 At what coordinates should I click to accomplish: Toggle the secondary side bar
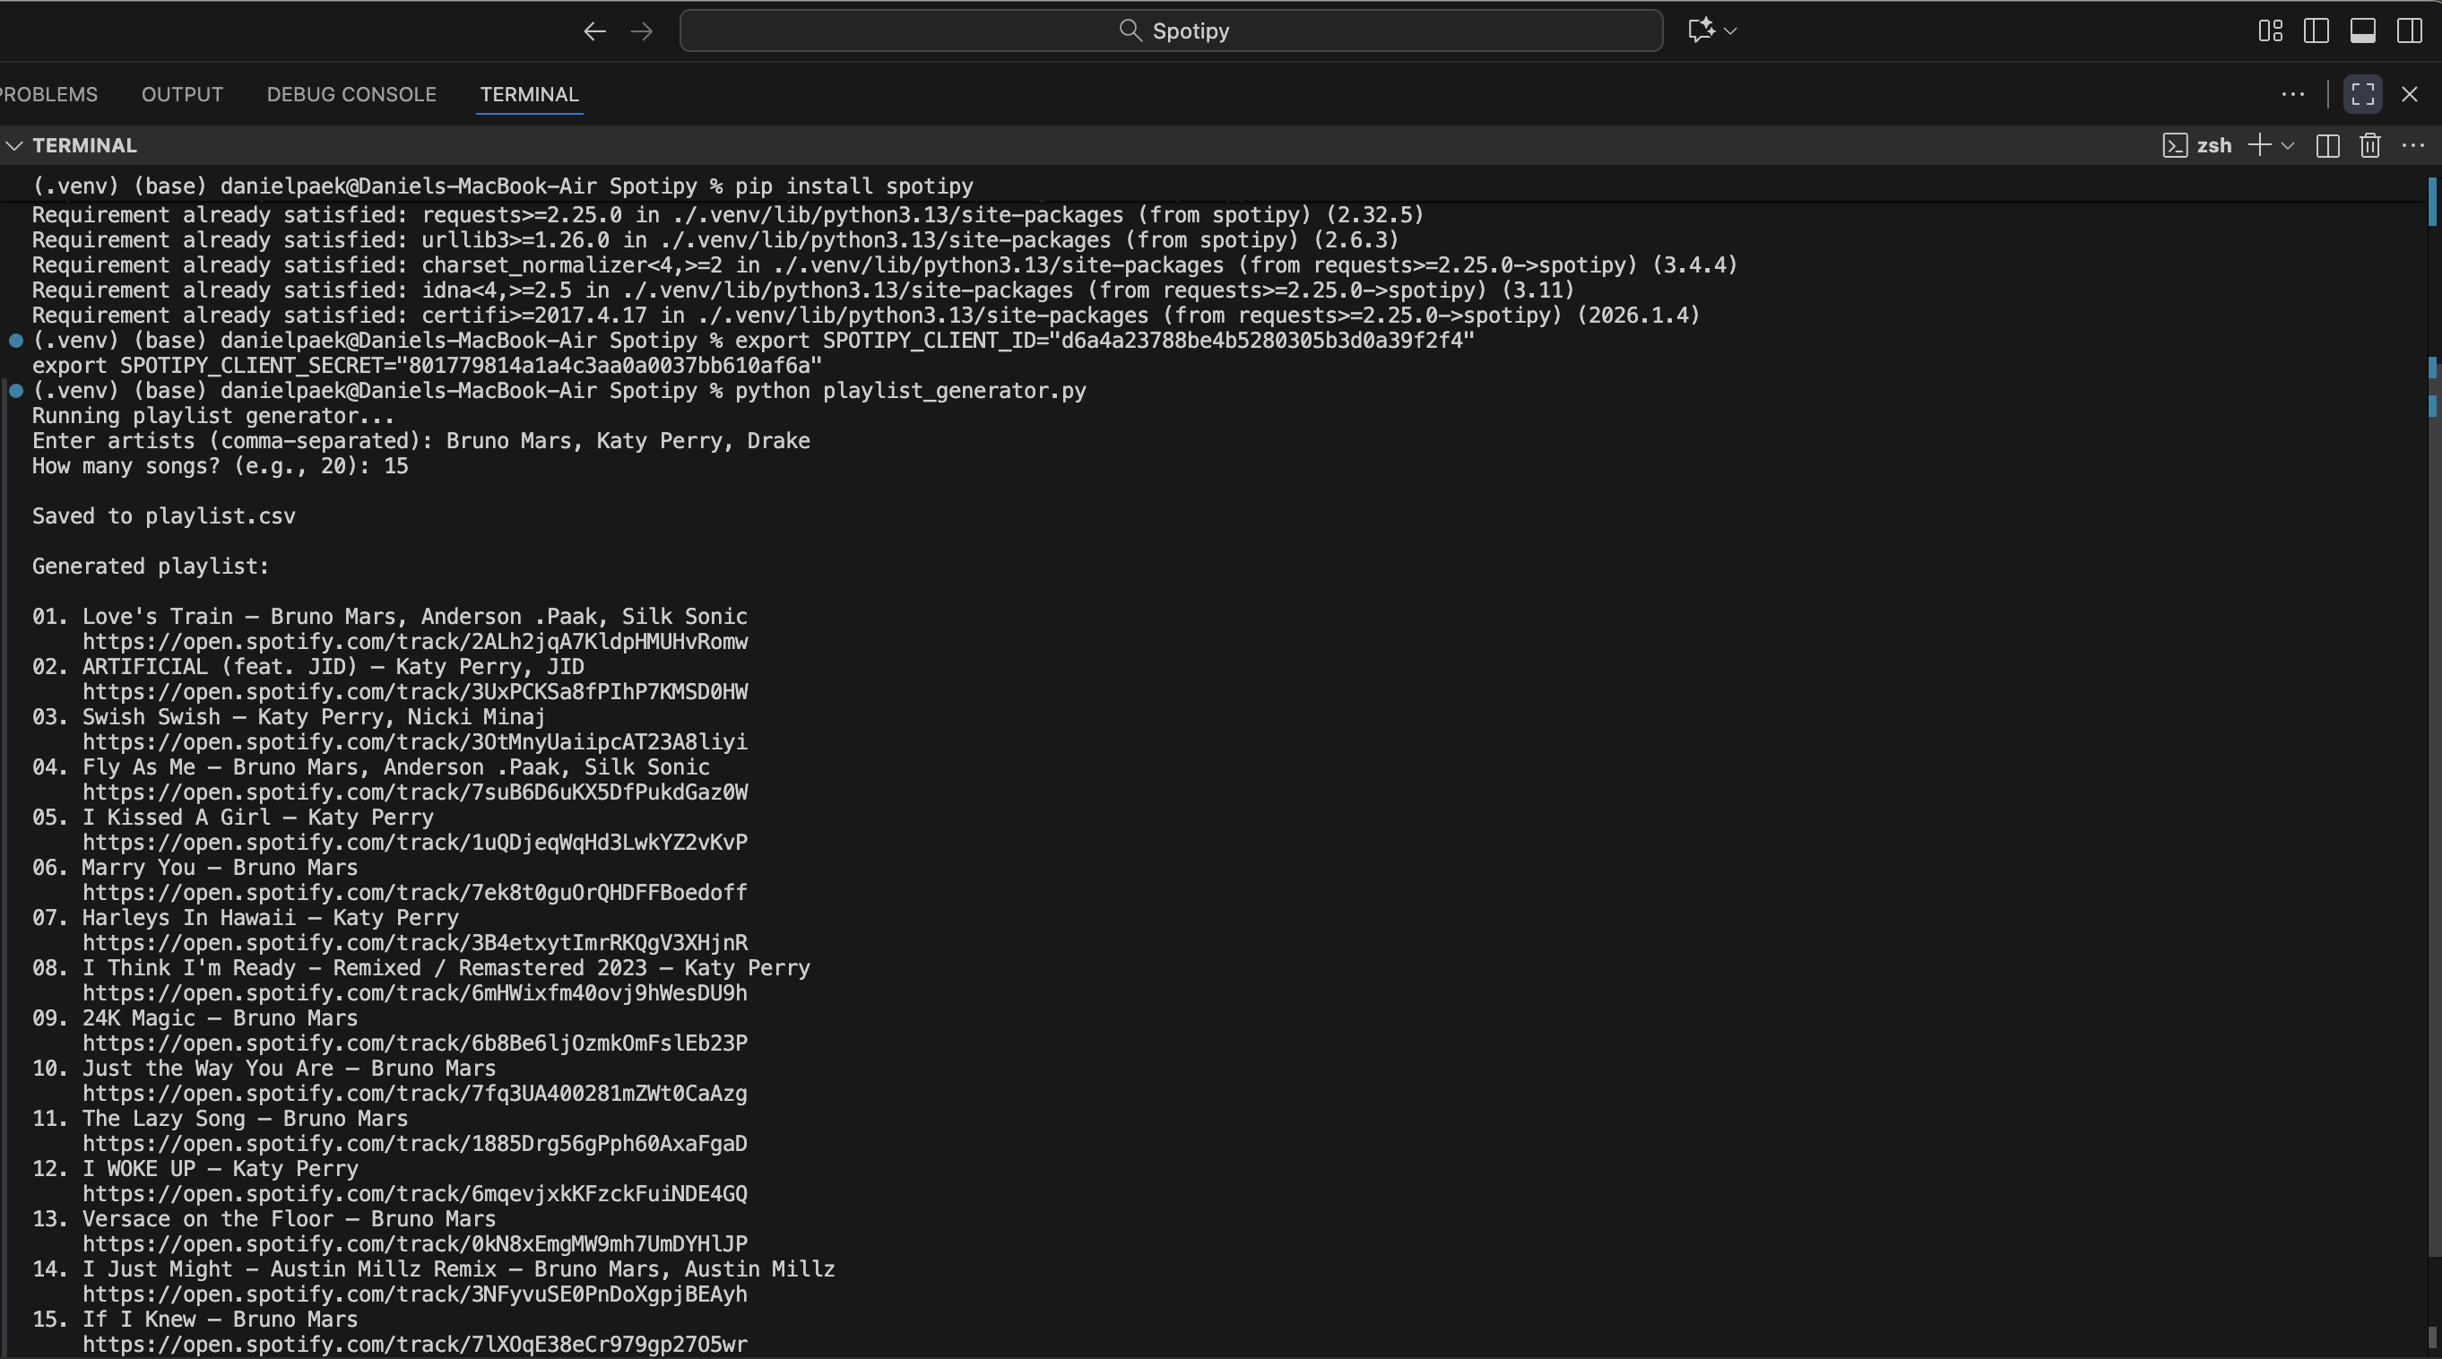click(2409, 31)
